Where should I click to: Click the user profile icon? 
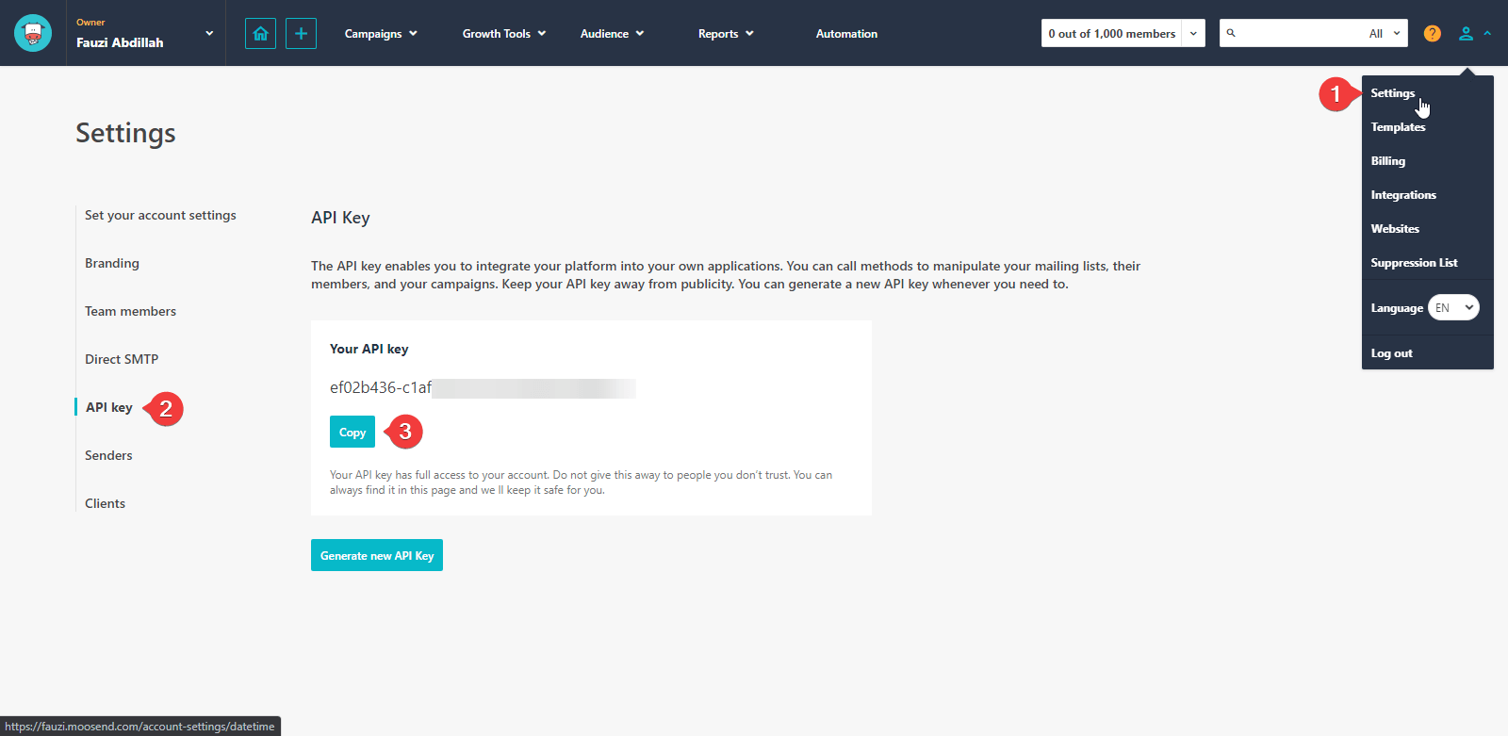1466,33
